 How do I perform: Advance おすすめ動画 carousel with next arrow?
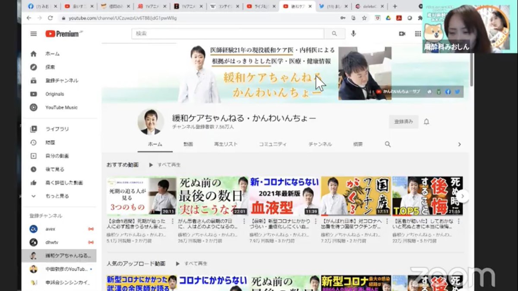[x=463, y=196]
